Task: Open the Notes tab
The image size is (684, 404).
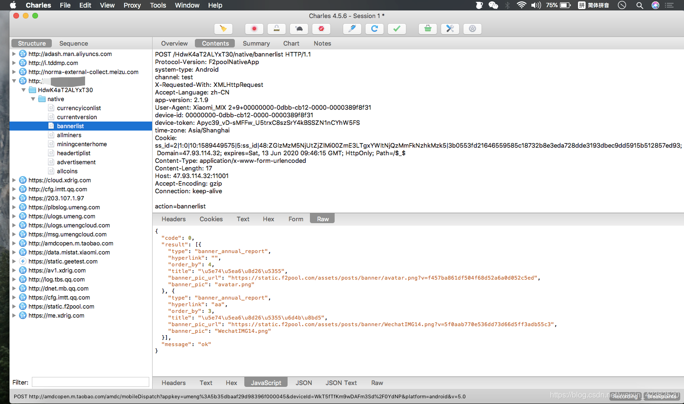Action: [322, 43]
